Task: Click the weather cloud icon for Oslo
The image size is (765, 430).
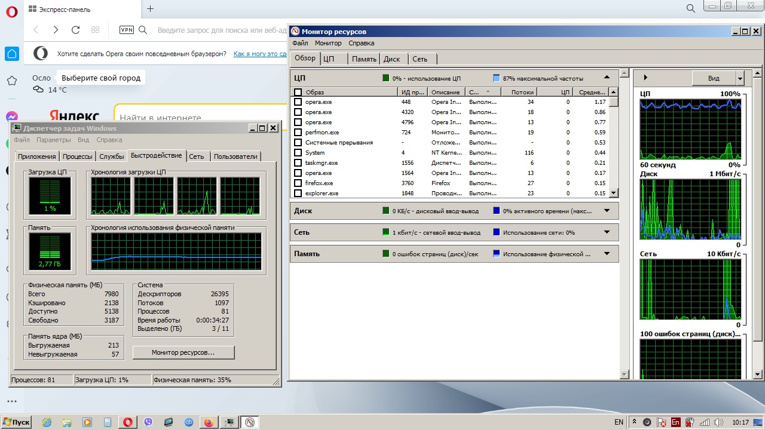Action: pyautogui.click(x=38, y=90)
